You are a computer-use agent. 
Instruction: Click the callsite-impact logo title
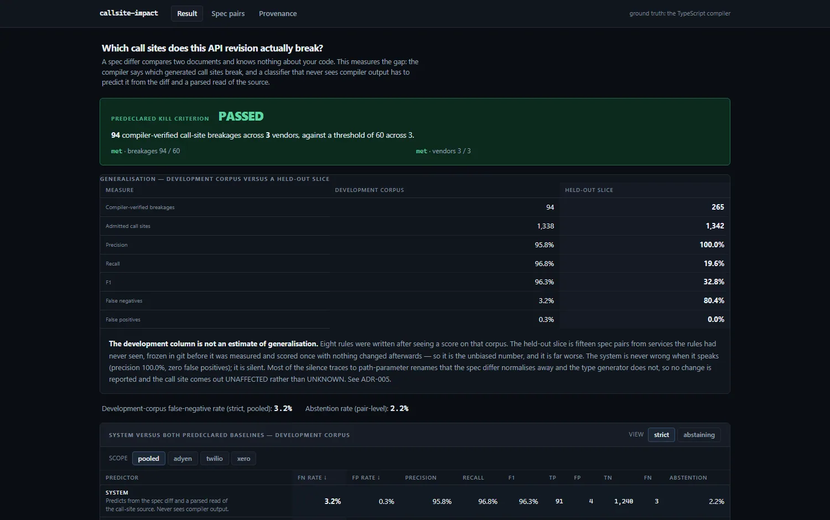click(x=129, y=13)
